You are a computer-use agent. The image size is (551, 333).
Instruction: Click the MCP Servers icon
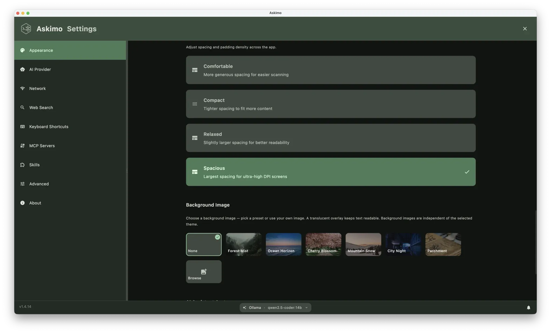(x=22, y=146)
